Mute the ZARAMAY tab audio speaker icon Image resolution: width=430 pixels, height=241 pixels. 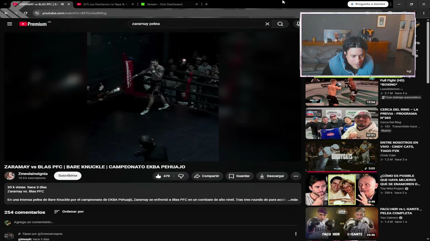[62, 4]
